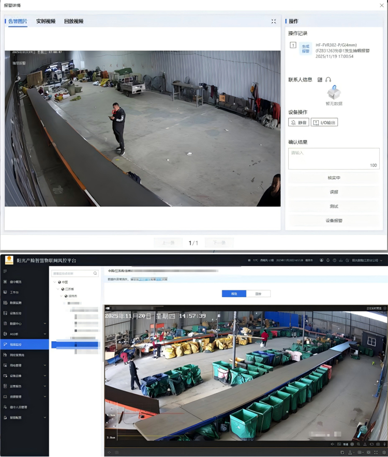Collapse the 江苏省 tree node

pyautogui.click(x=58, y=289)
